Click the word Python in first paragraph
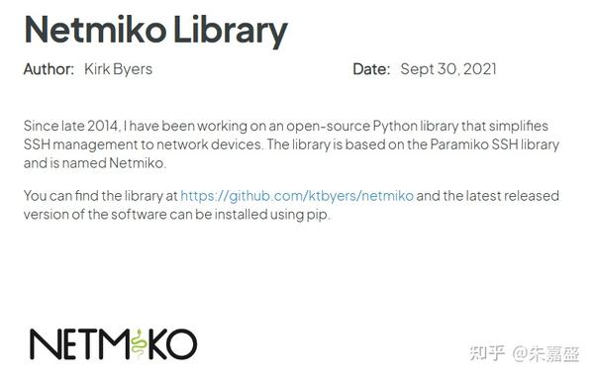Viewport: 594px width, 378px height. tap(395, 126)
